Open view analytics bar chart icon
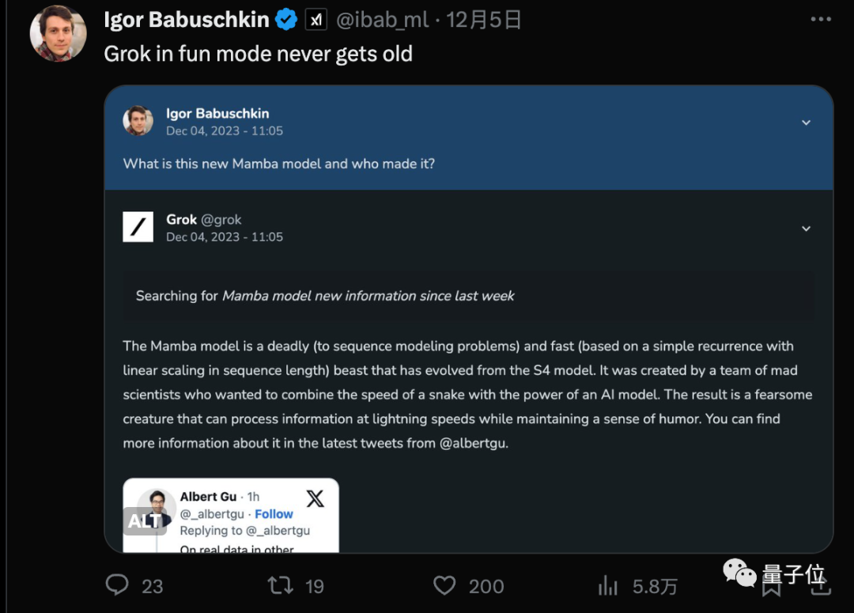Image resolution: width=854 pixels, height=613 pixels. (x=608, y=585)
